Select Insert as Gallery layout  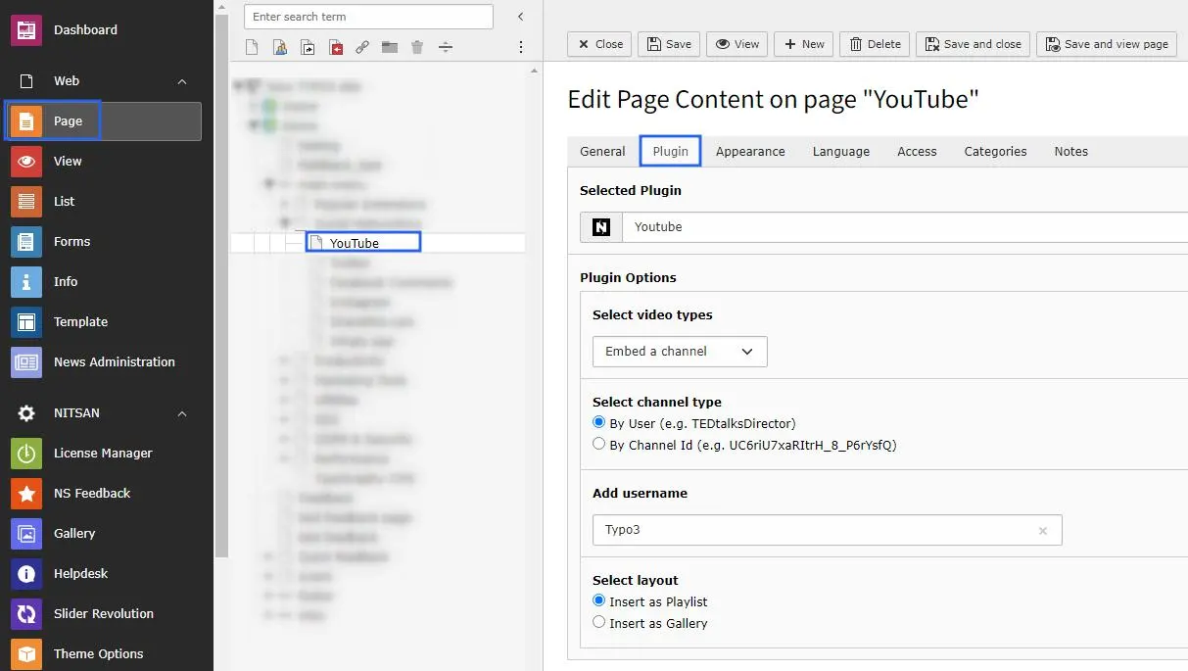pyautogui.click(x=599, y=622)
